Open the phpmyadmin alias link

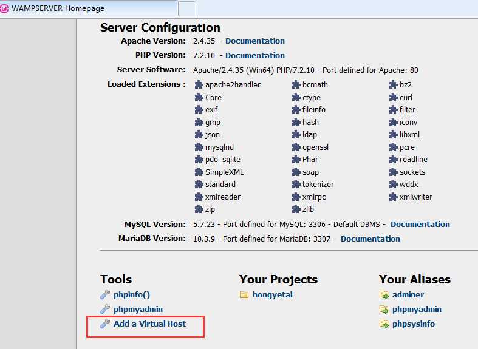tap(417, 310)
